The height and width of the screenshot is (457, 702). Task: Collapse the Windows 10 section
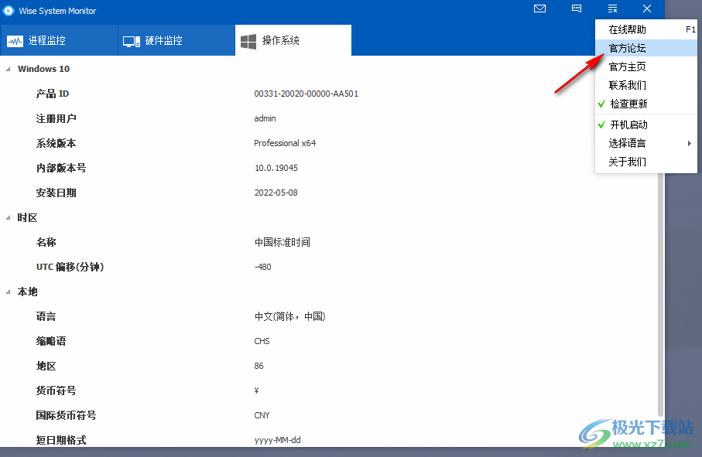8,69
